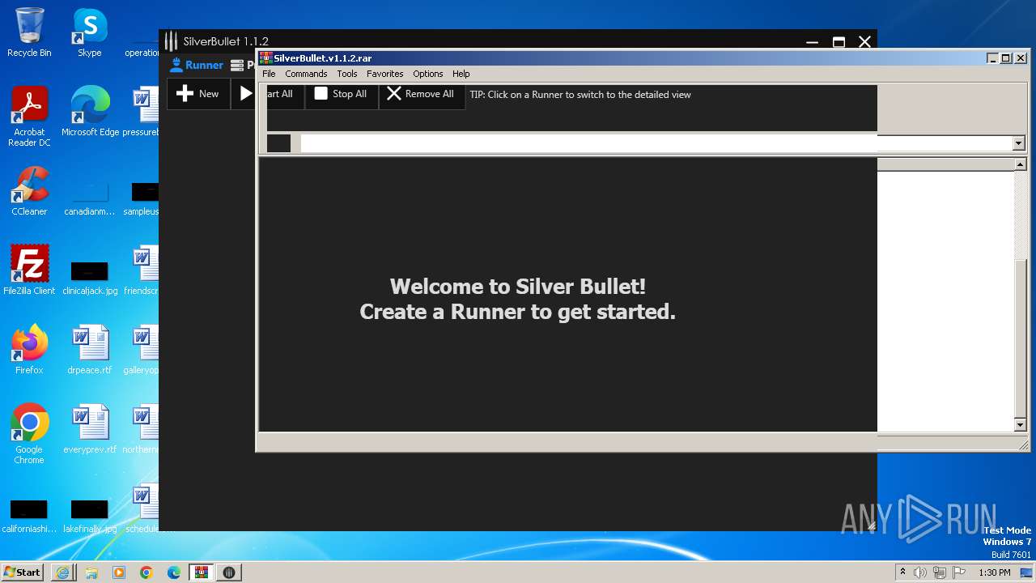The width and height of the screenshot is (1036, 583).
Task: Open the Tools menu in WinRAR
Action: [x=347, y=74]
